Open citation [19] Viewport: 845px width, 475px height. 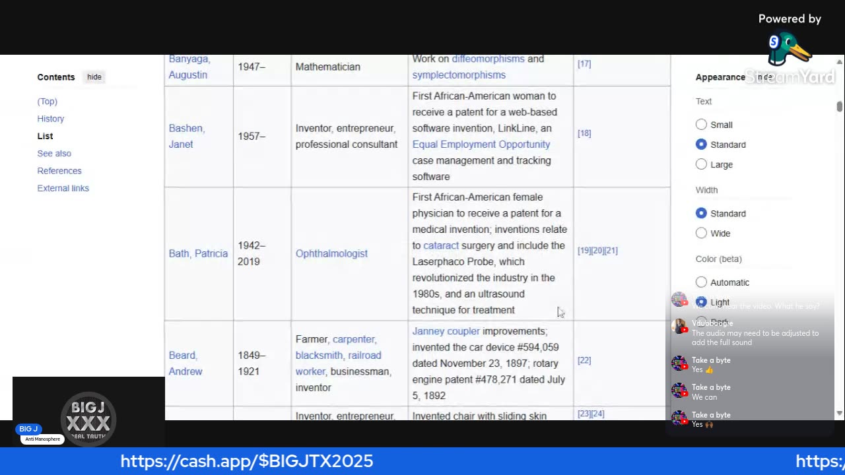584,251
